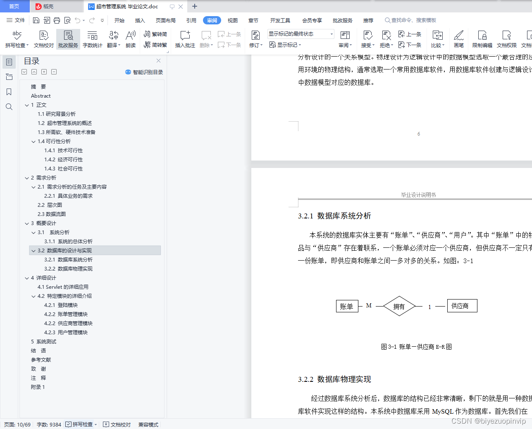Click the save icon in quick toolbar

pos(36,20)
